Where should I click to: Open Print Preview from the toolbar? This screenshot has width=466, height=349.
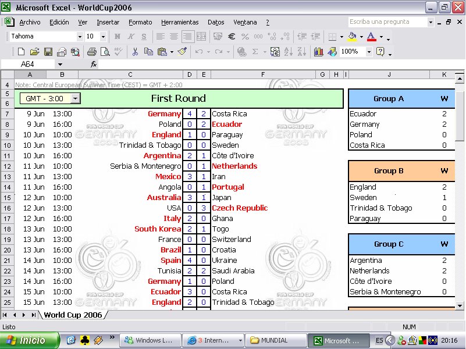[x=105, y=52]
